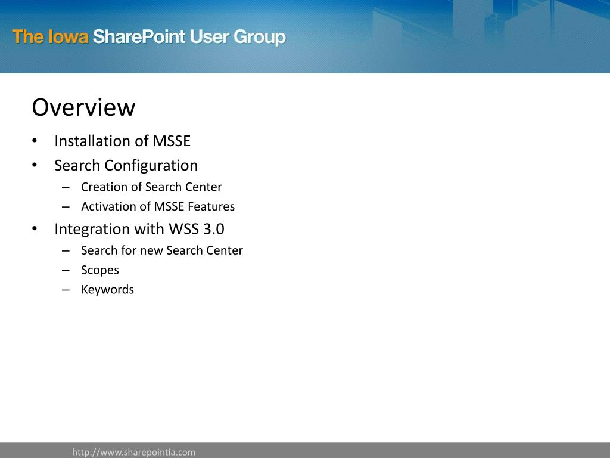Image resolution: width=610 pixels, height=458 pixels.
Task: Click the sharepointia.com footer link
Action: click(x=134, y=452)
